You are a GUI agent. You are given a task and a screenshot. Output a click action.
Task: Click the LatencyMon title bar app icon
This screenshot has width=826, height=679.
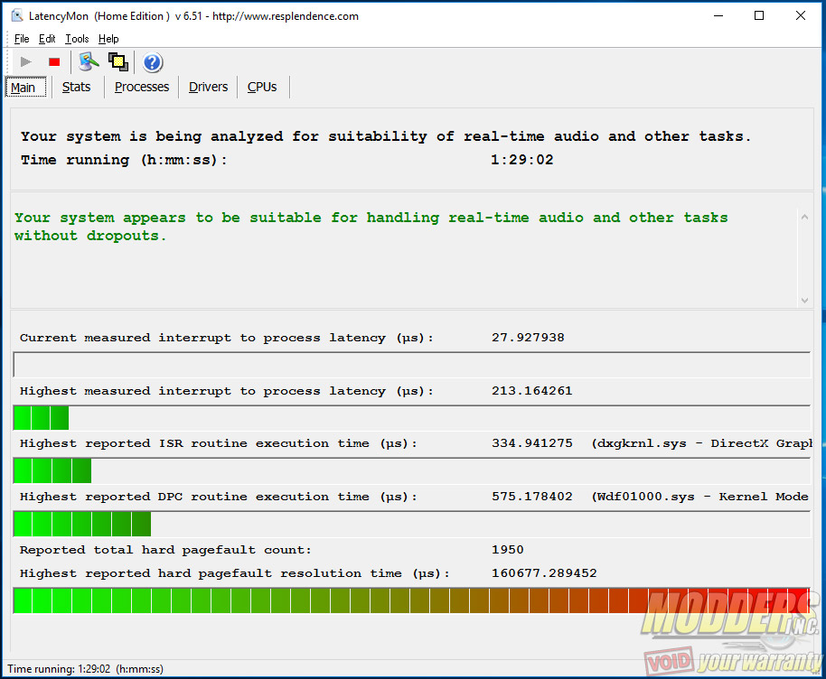point(17,15)
